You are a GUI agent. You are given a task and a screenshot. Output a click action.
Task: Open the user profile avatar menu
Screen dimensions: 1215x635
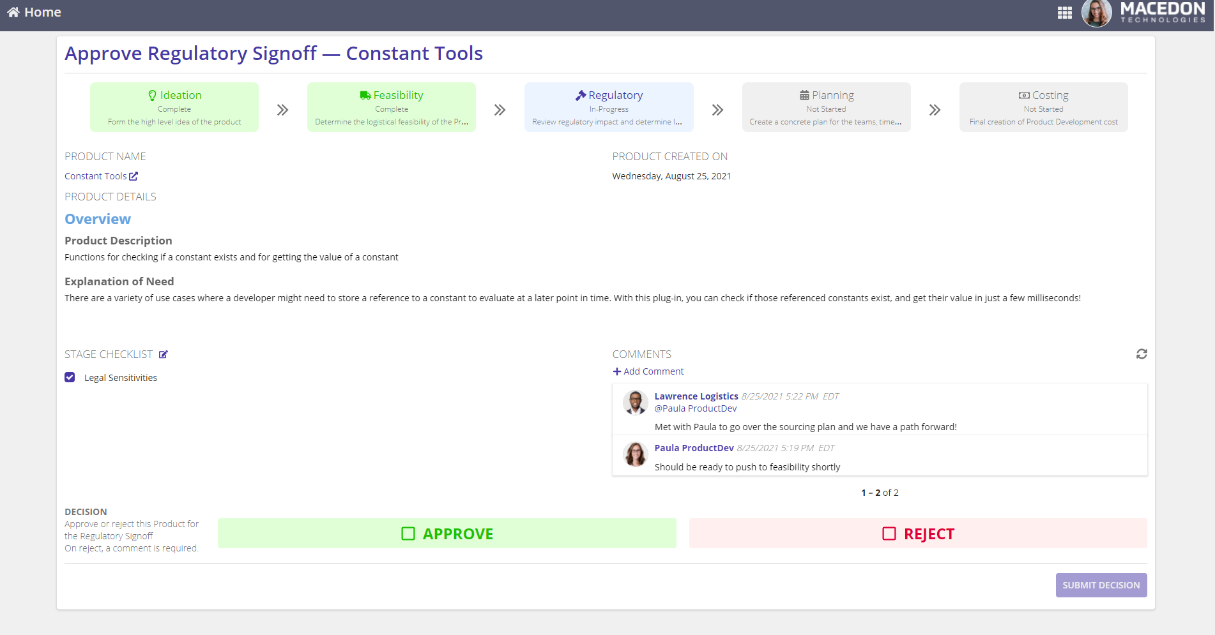point(1096,13)
